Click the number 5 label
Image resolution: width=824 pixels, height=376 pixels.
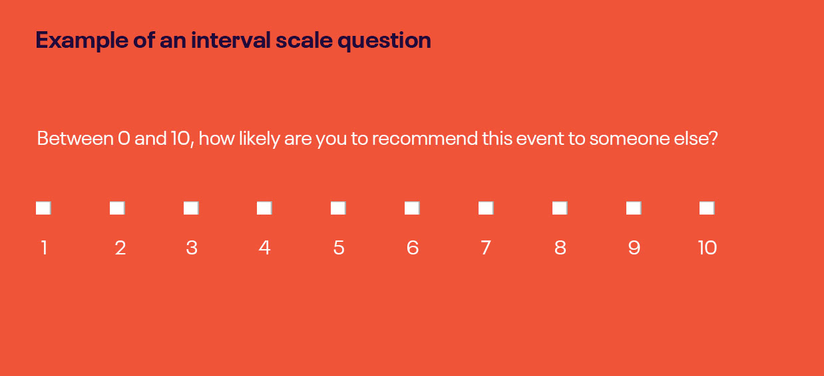point(339,248)
